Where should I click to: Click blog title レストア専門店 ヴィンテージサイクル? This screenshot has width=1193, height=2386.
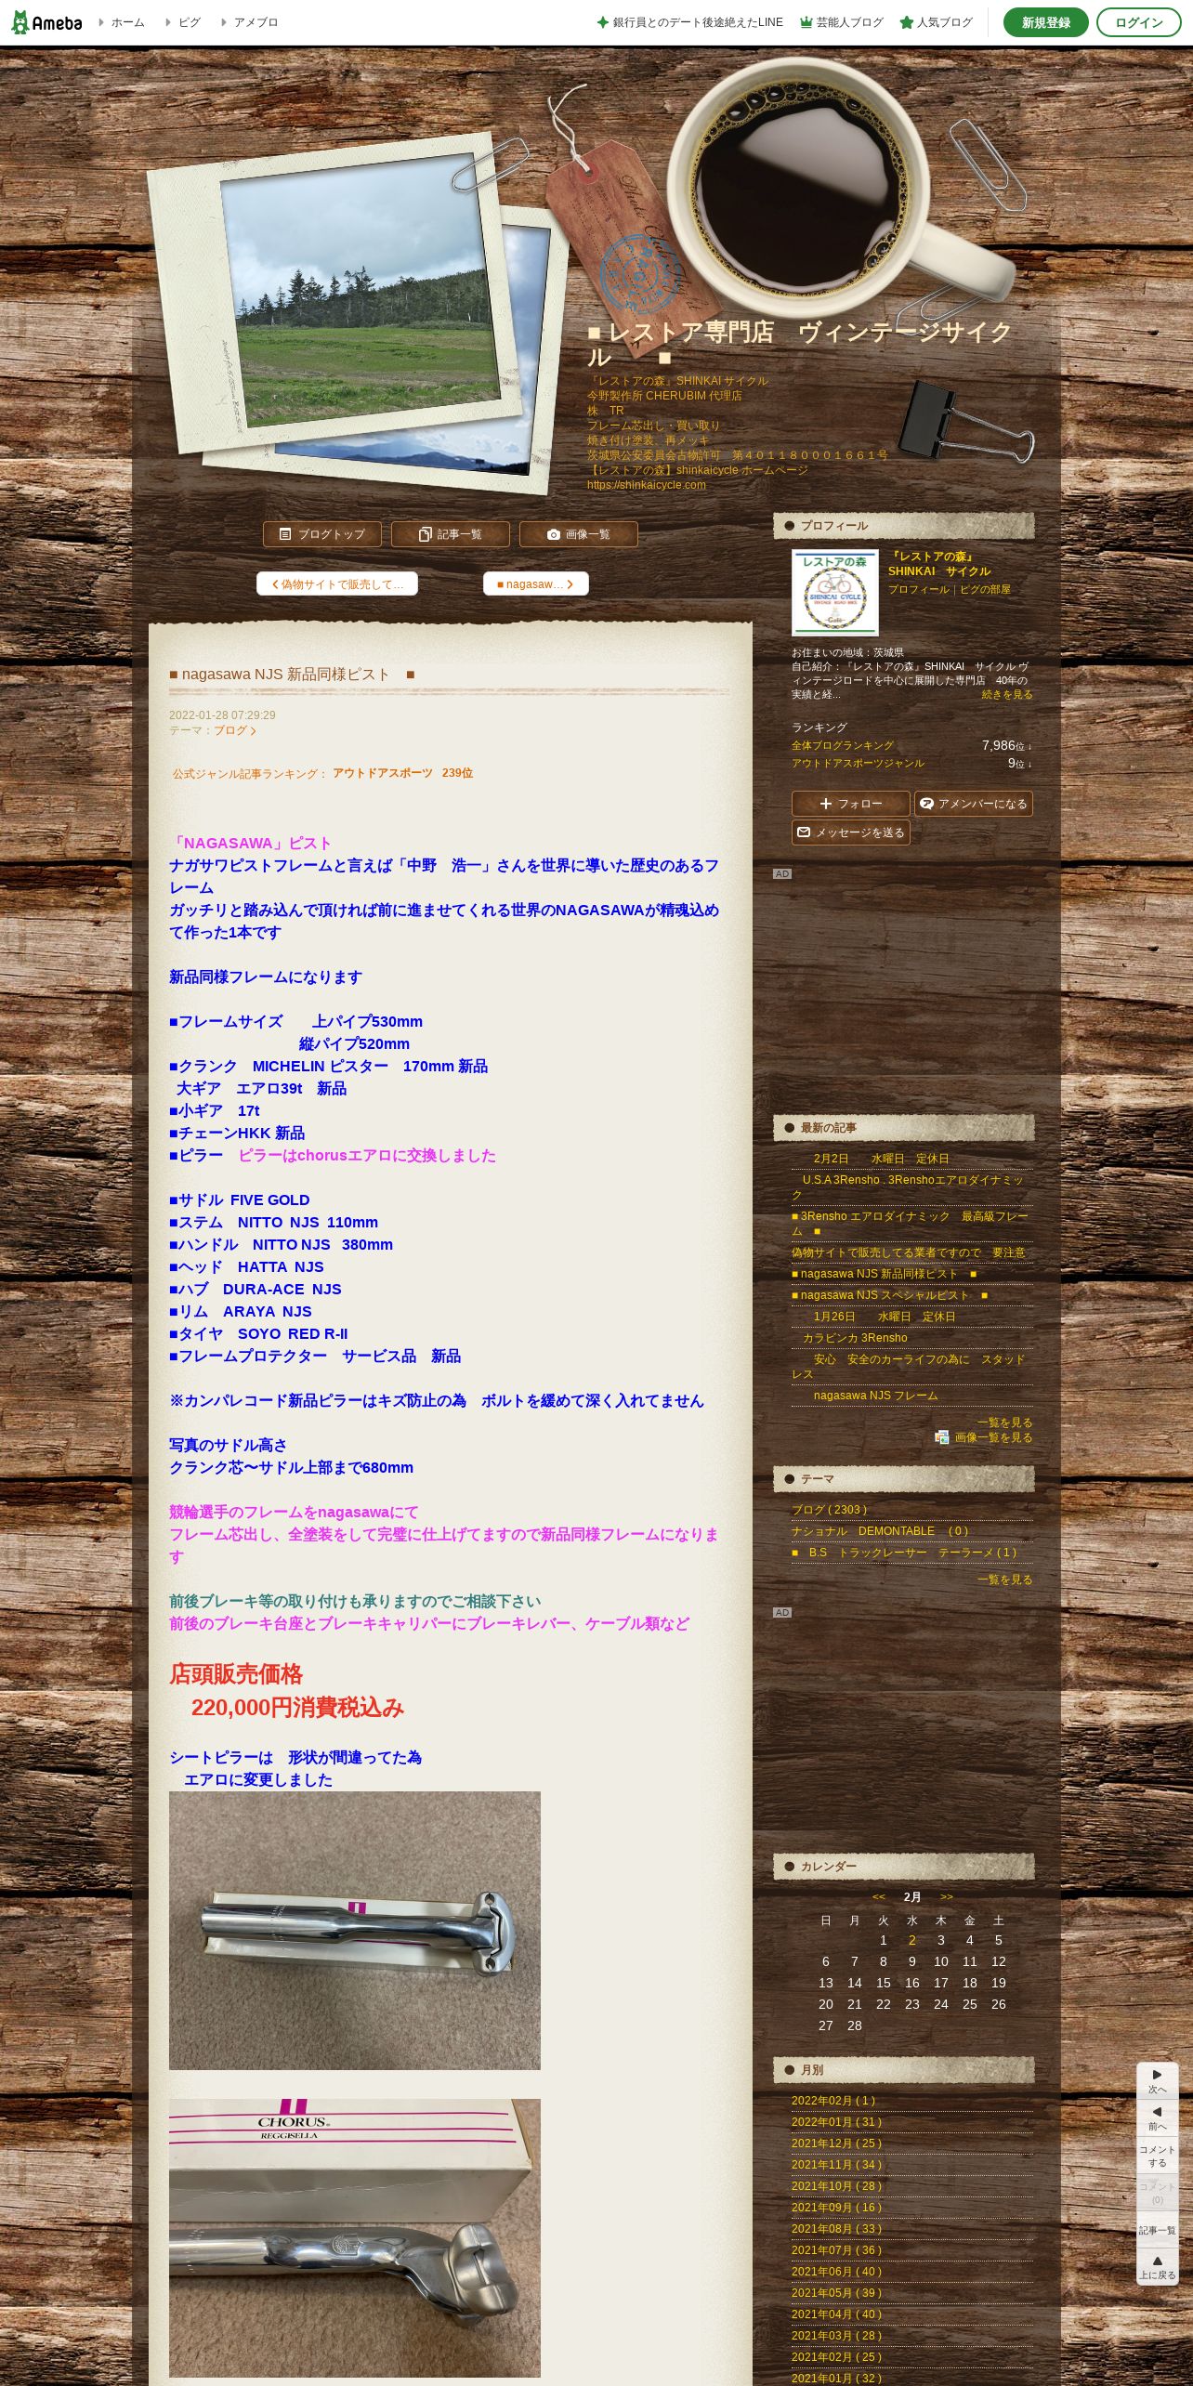[799, 345]
